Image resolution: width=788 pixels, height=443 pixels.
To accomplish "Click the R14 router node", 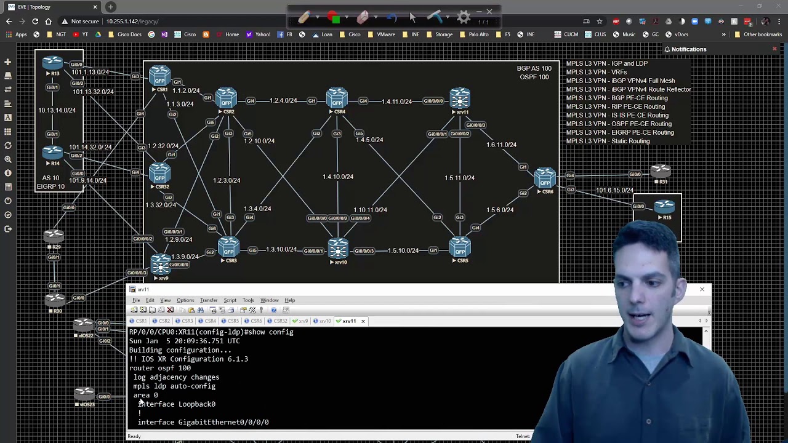I will tap(53, 153).
